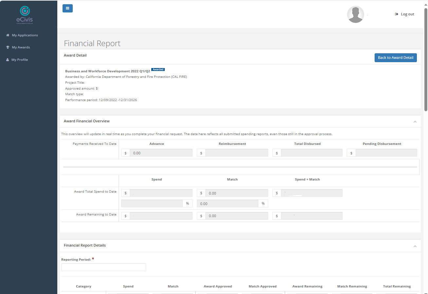Click the Advance amount field
This screenshot has height=294, width=428.
click(x=161, y=153)
